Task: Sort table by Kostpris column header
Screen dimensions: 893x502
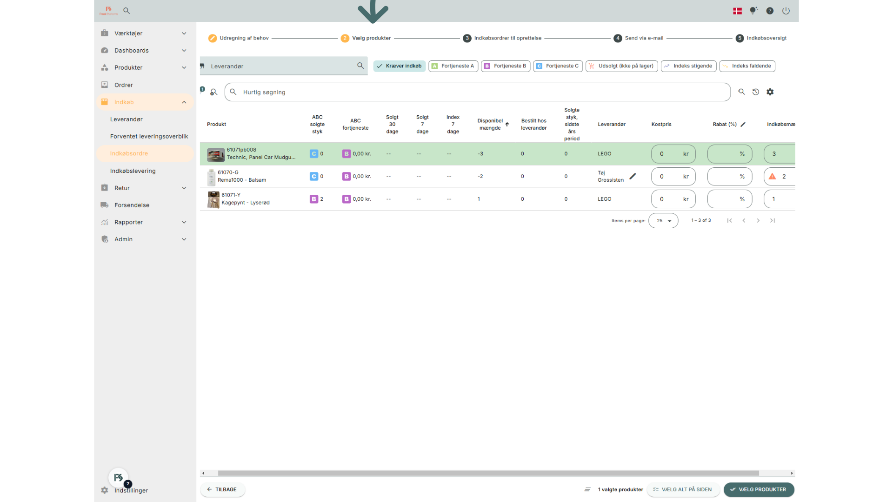Action: 661,124
